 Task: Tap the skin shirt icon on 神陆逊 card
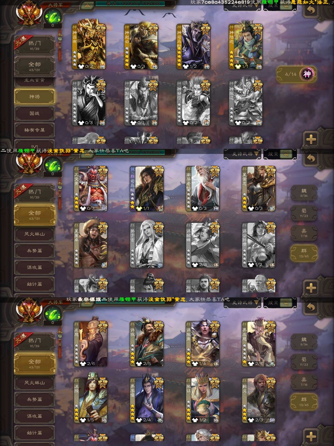[238, 66]
